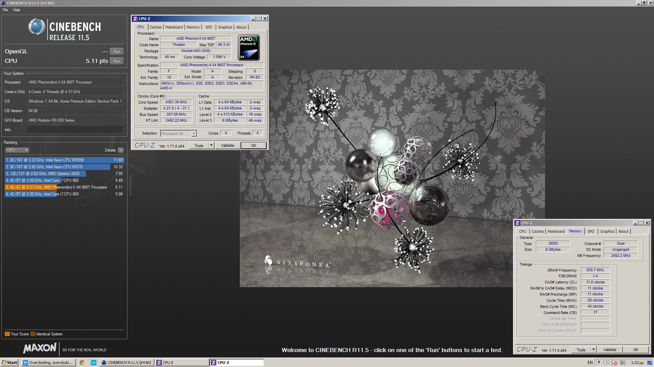Open the volume speaker tray icon
This screenshot has height=367, width=654.
coord(606,363)
